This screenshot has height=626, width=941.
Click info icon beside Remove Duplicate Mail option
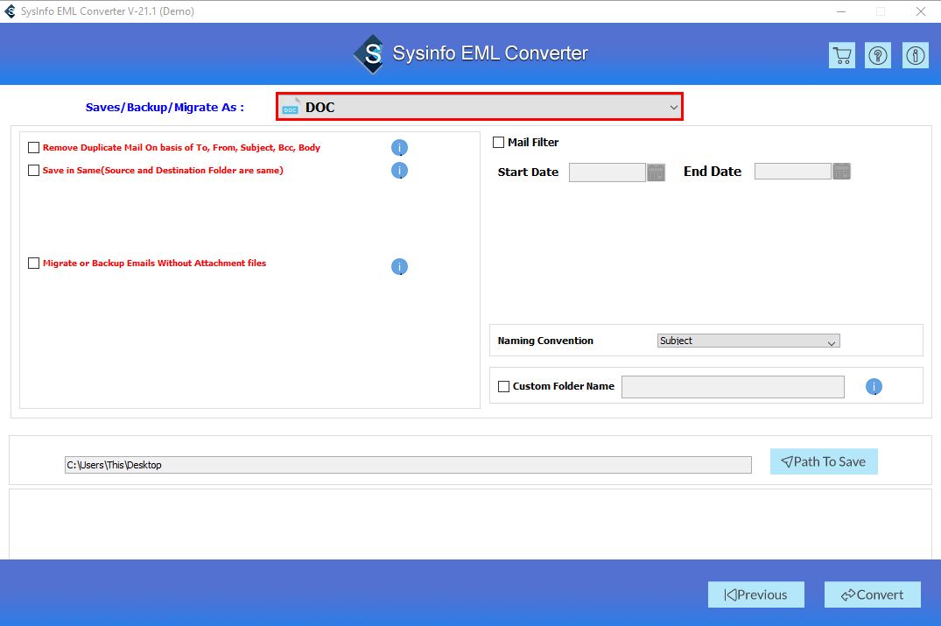(x=399, y=147)
